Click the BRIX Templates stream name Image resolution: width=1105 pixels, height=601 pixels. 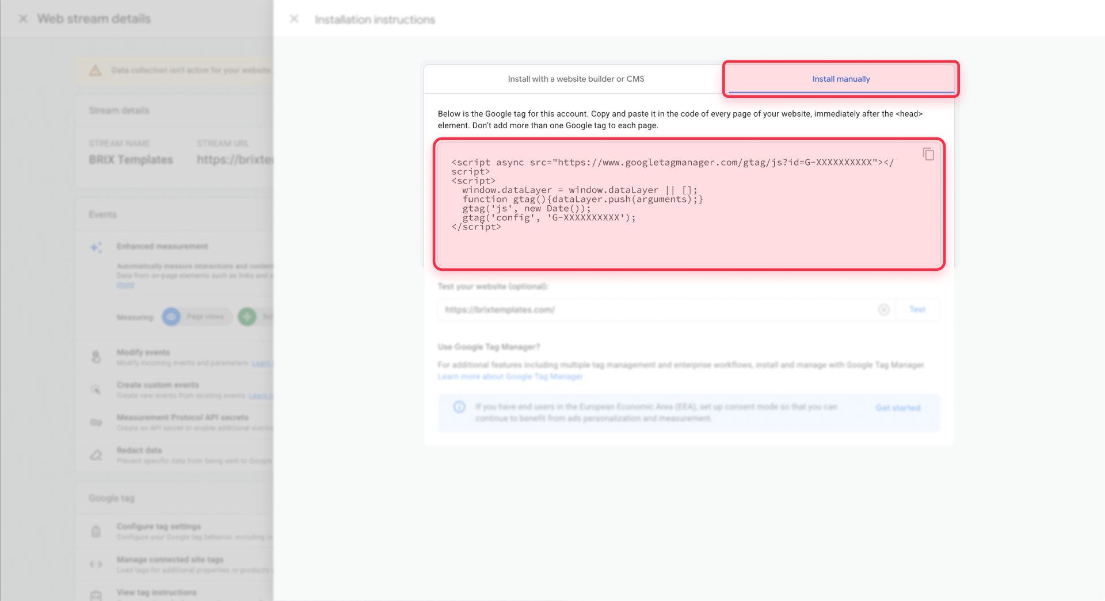tap(131, 160)
